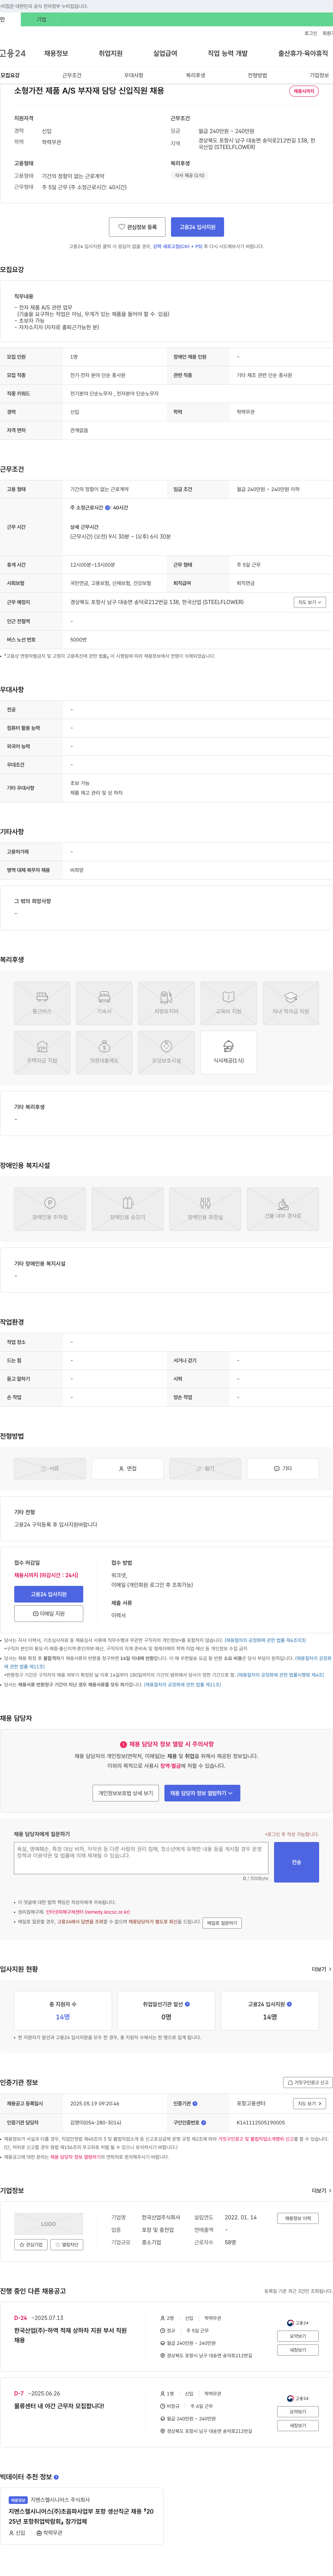
Task: Open the 출산휴가·육아휴직 menu
Action: 303,53
